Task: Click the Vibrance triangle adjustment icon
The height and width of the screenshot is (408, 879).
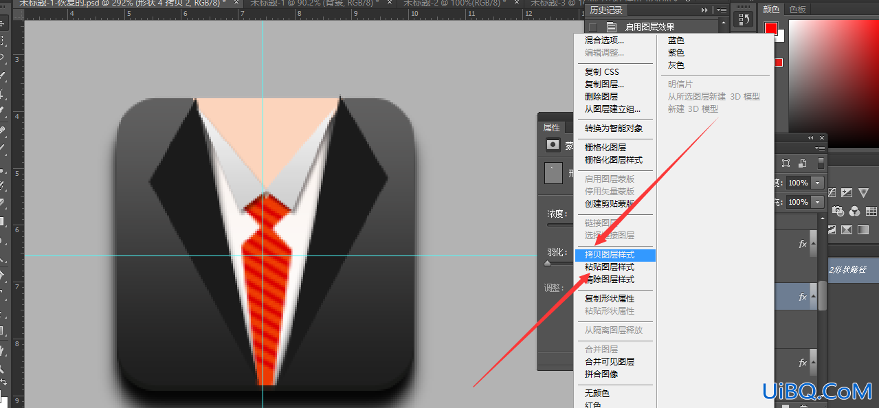Action: pyautogui.click(x=863, y=193)
